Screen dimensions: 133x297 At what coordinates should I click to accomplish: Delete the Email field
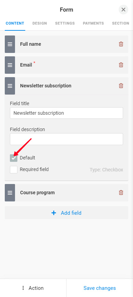coord(121,65)
